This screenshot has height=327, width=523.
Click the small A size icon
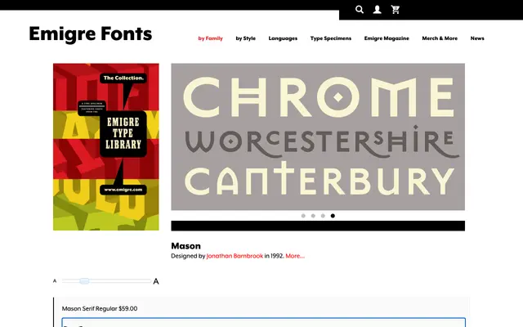(x=55, y=281)
